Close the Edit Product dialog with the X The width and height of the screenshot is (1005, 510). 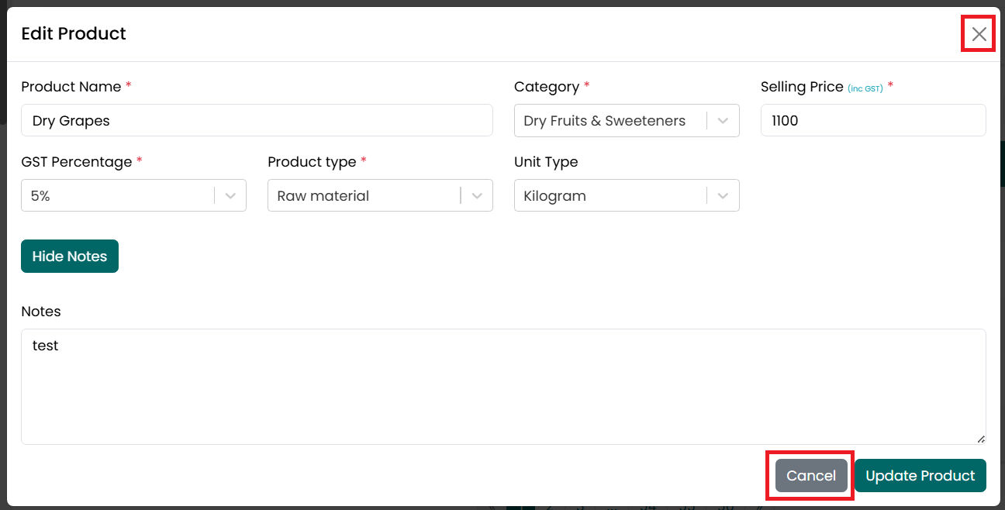(x=979, y=34)
